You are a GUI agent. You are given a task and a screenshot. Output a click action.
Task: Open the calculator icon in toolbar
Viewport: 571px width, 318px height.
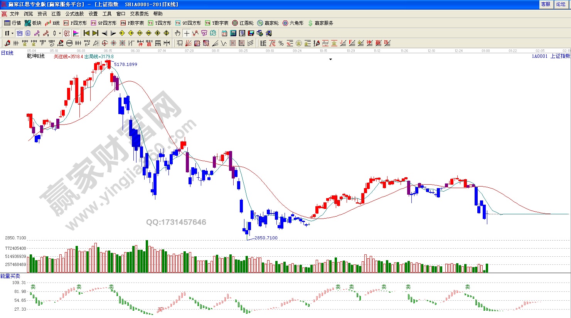coord(233,33)
